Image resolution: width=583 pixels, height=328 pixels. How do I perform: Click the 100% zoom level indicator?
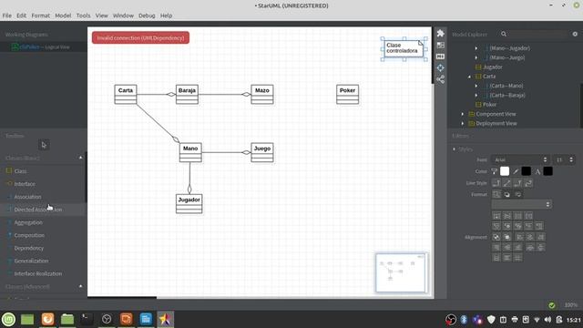tap(571, 305)
